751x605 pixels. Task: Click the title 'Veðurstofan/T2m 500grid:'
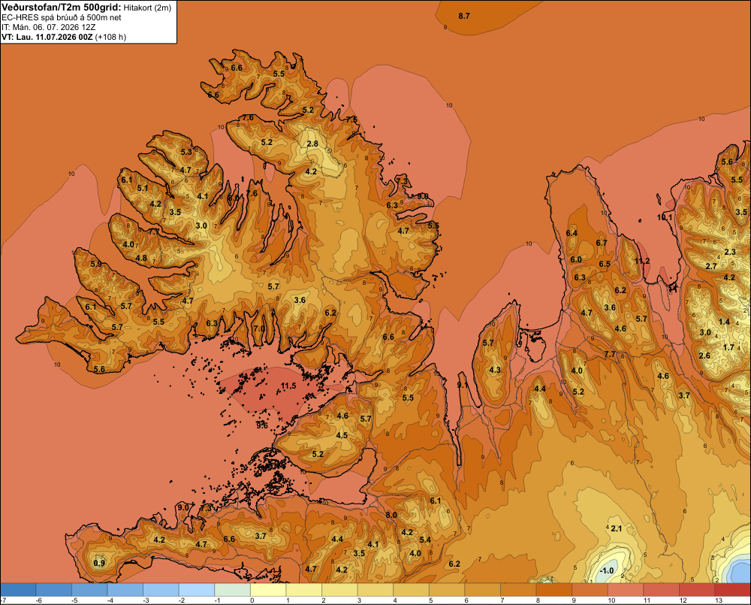tap(62, 8)
